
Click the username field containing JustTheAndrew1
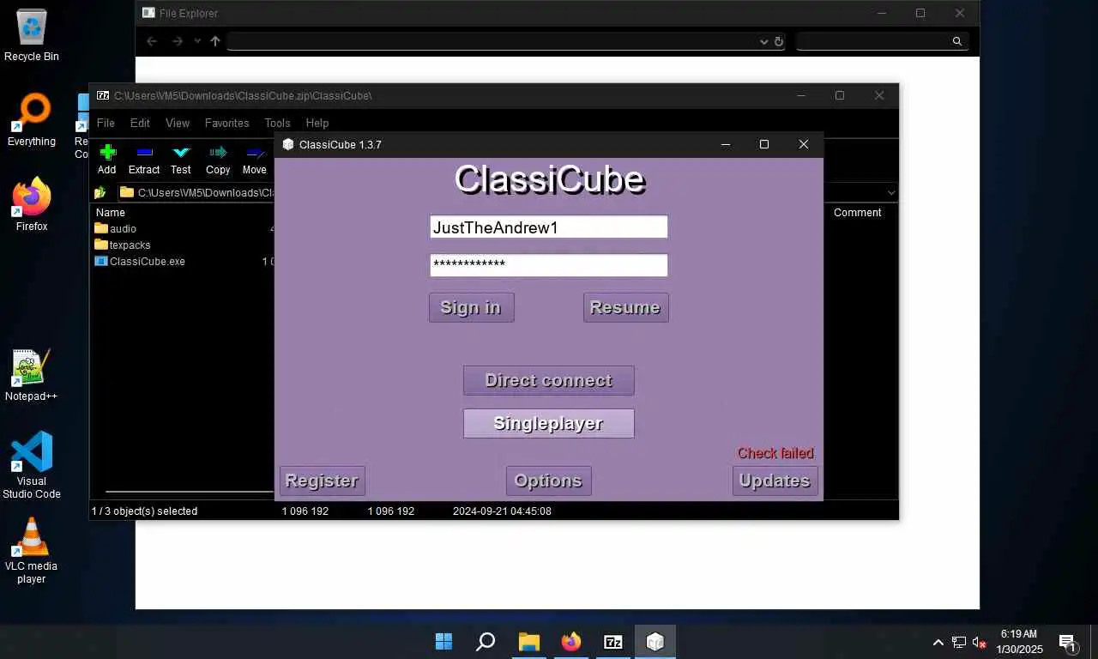pyautogui.click(x=548, y=227)
